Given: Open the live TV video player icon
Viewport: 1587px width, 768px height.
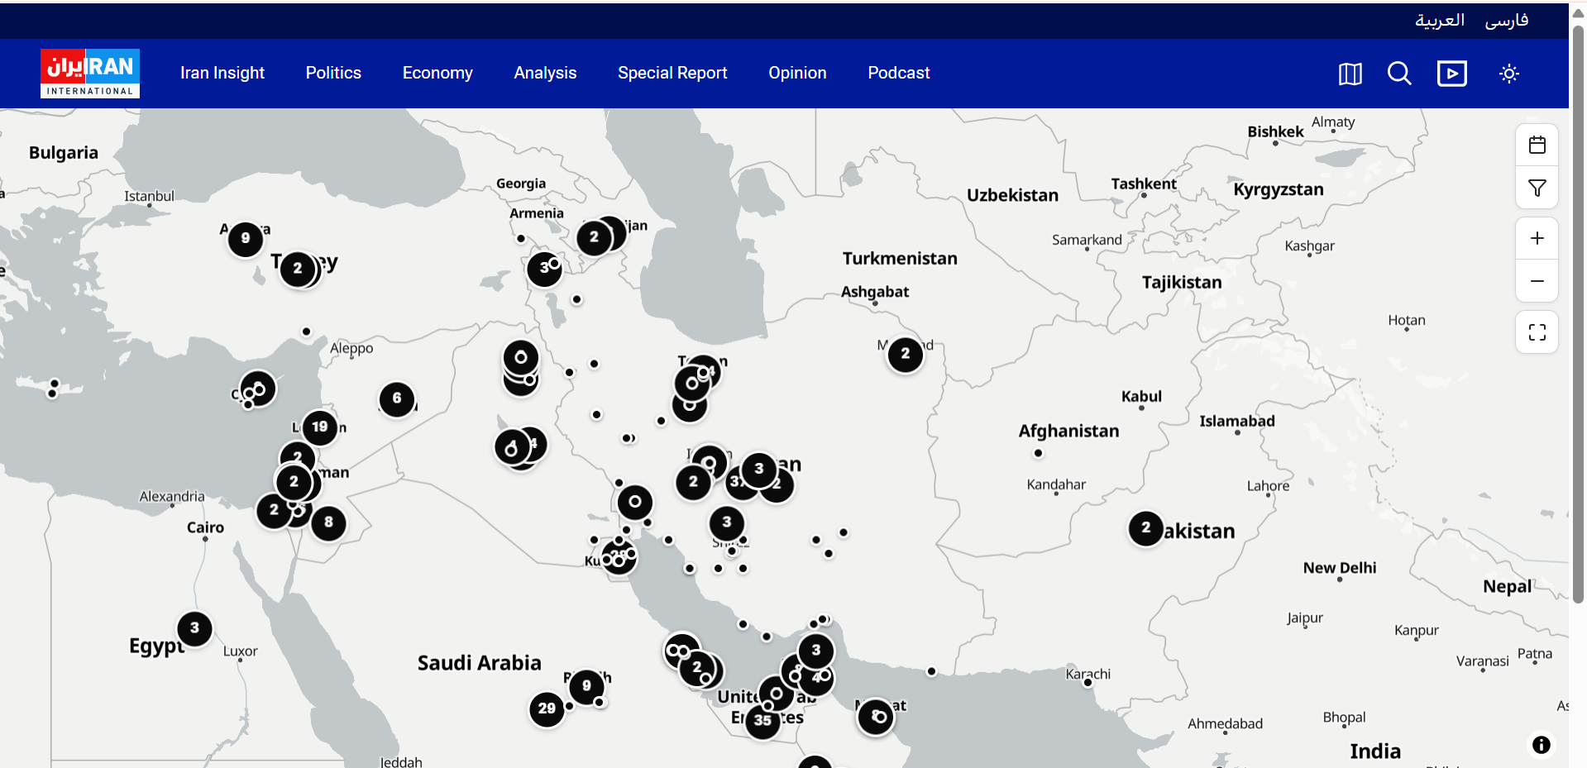Looking at the screenshot, I should pos(1452,74).
